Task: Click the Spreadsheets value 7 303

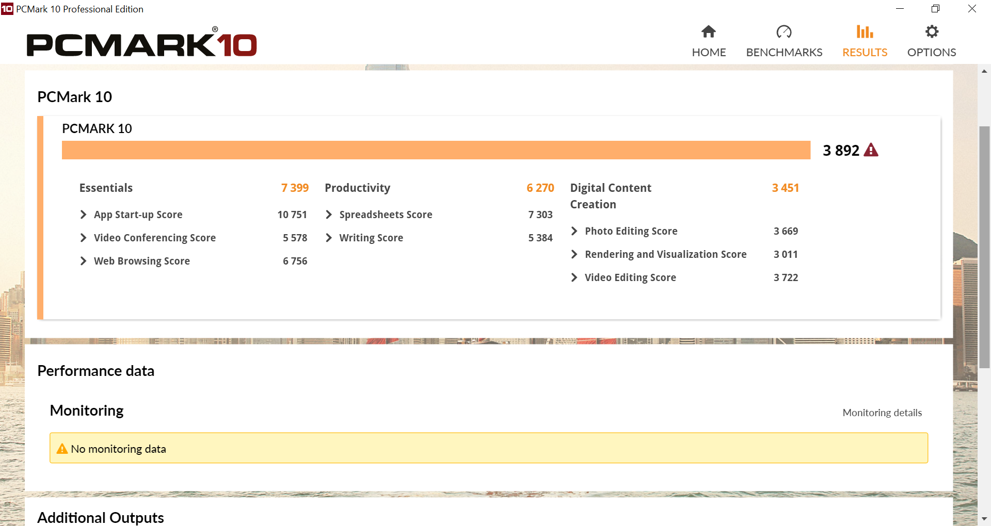Action: [540, 215]
